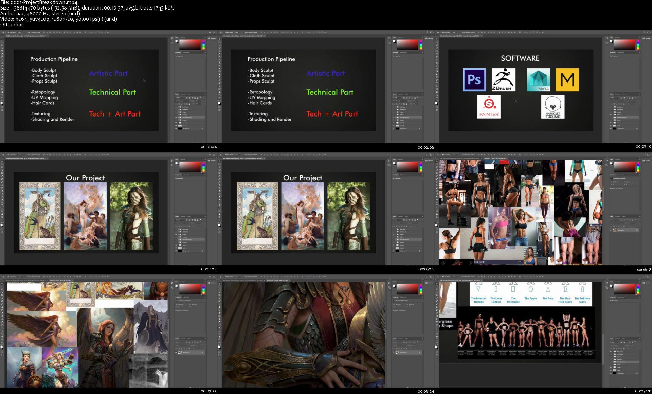Click Search icon in fitness collage frame's options bar
Screen dimensions: 652x394
644,155
